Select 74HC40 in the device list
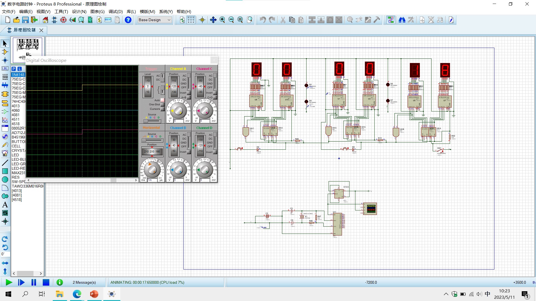 (x=18, y=101)
